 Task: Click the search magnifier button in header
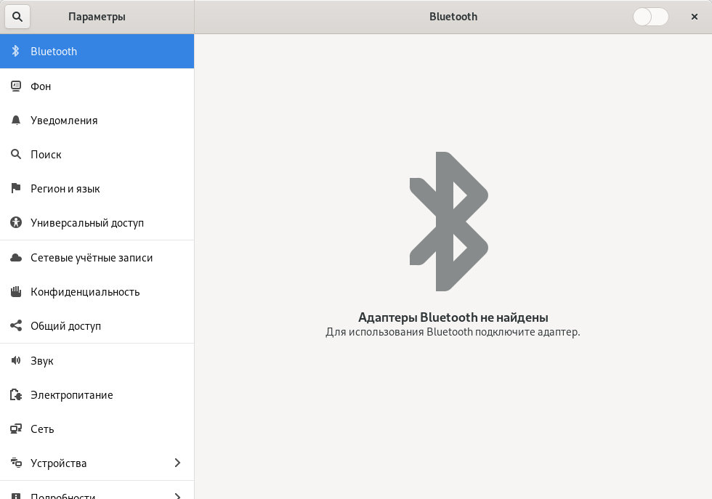17,17
